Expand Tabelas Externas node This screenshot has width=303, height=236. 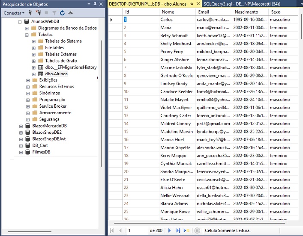[33, 55]
